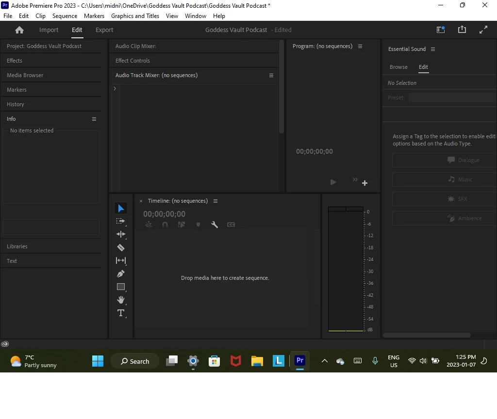Open Audio Track Mixer panel menu
Viewport: 497px width, 419px height.
(x=271, y=75)
